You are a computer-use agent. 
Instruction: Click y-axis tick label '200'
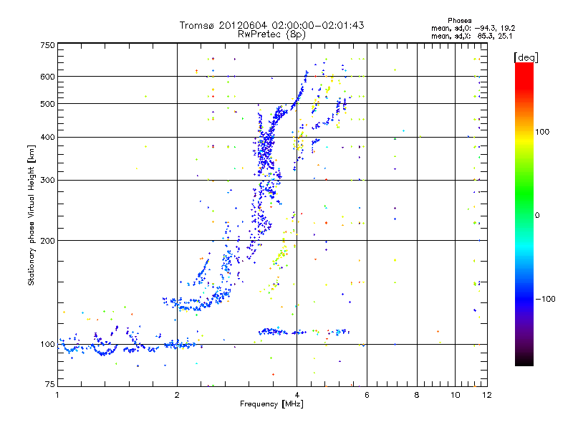(47, 241)
